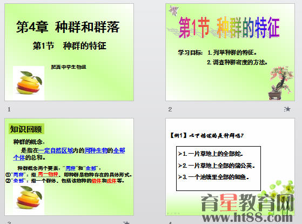Click the slide number 1 label
Screen dimensions: 302x224
coord(9,109)
